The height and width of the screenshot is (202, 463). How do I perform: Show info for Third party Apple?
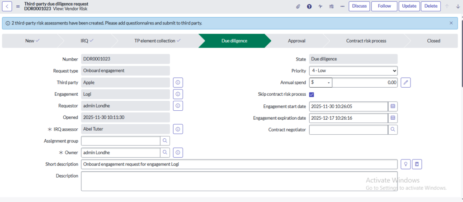pos(178,83)
